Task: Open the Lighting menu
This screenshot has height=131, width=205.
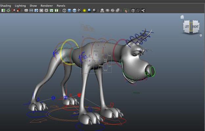Action: pyautogui.click(x=20, y=6)
